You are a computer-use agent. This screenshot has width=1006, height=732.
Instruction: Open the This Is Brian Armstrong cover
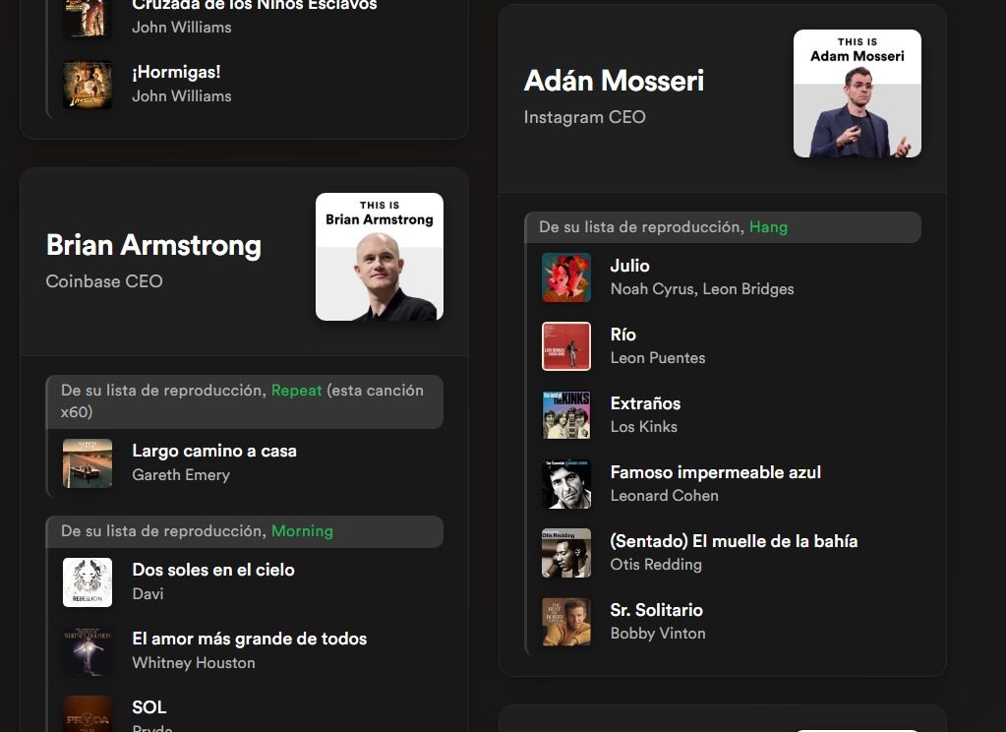click(380, 257)
